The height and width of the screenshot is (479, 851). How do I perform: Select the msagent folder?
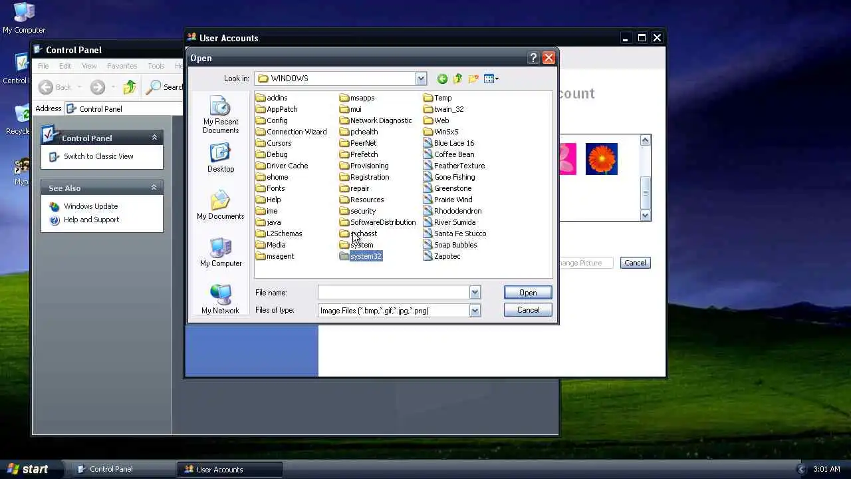click(275, 256)
